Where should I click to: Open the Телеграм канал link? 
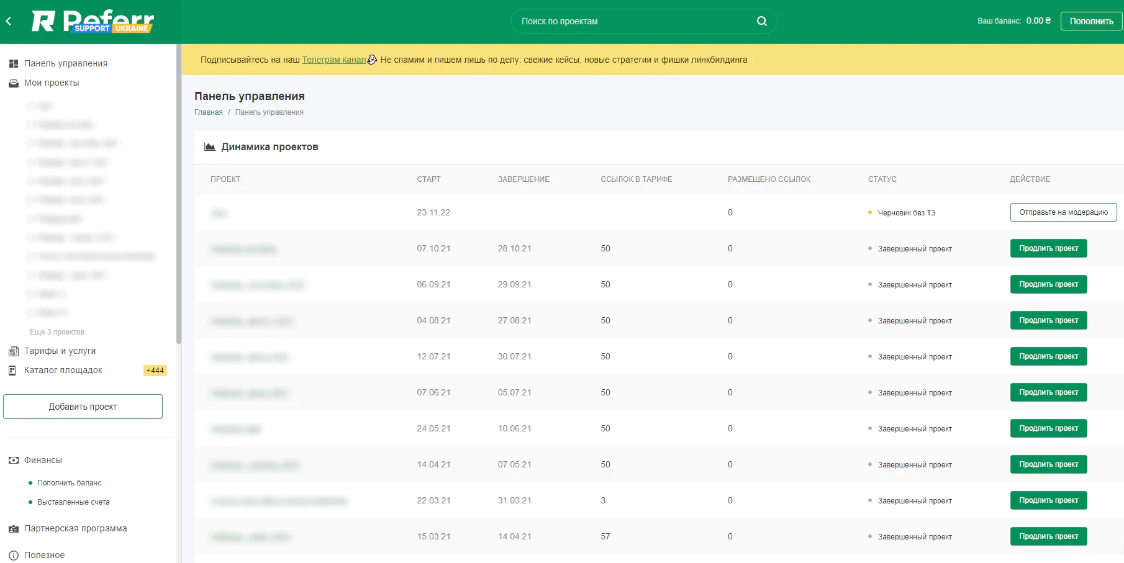tap(333, 60)
